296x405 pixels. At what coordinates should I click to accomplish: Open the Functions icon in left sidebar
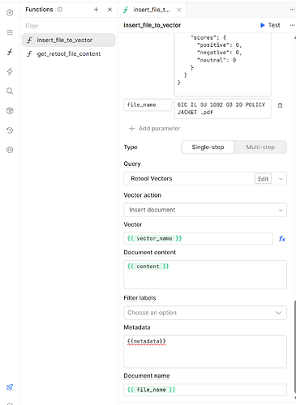click(x=10, y=52)
